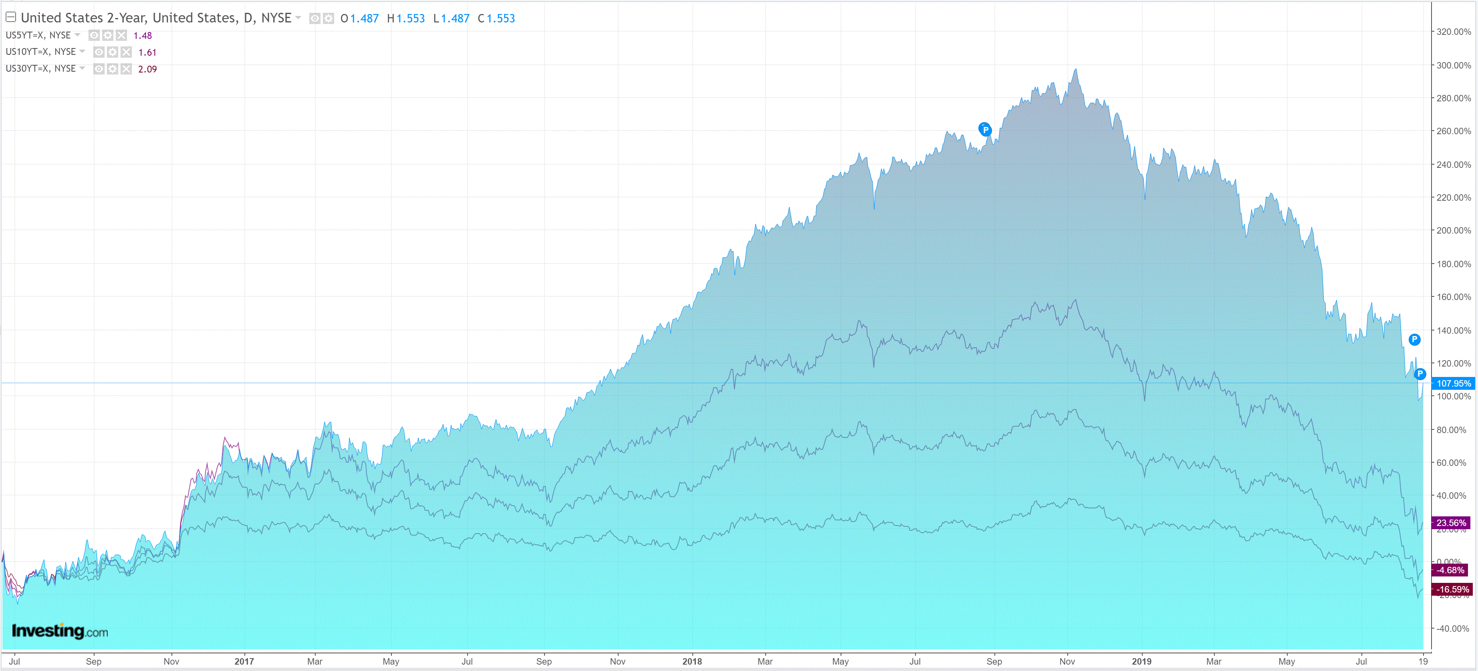Remove the US5YT=X comparison series

pyautogui.click(x=121, y=36)
